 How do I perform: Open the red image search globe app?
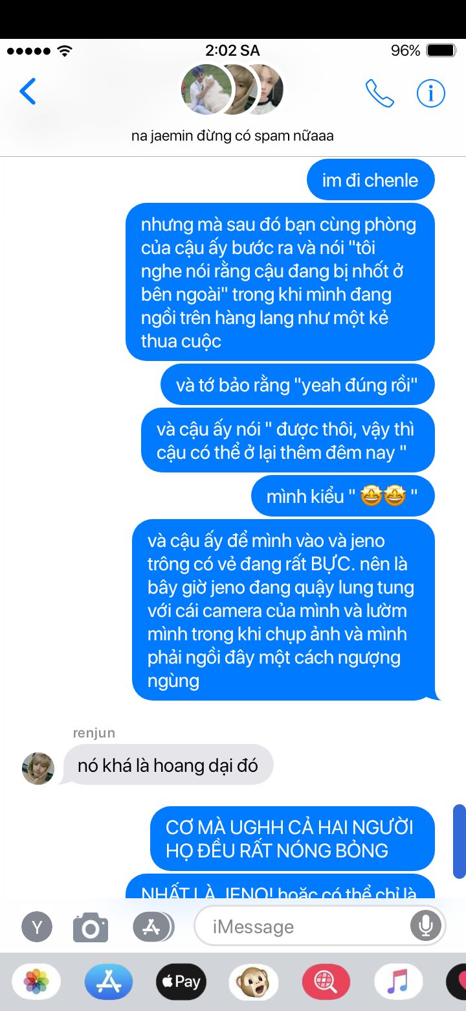tap(326, 982)
